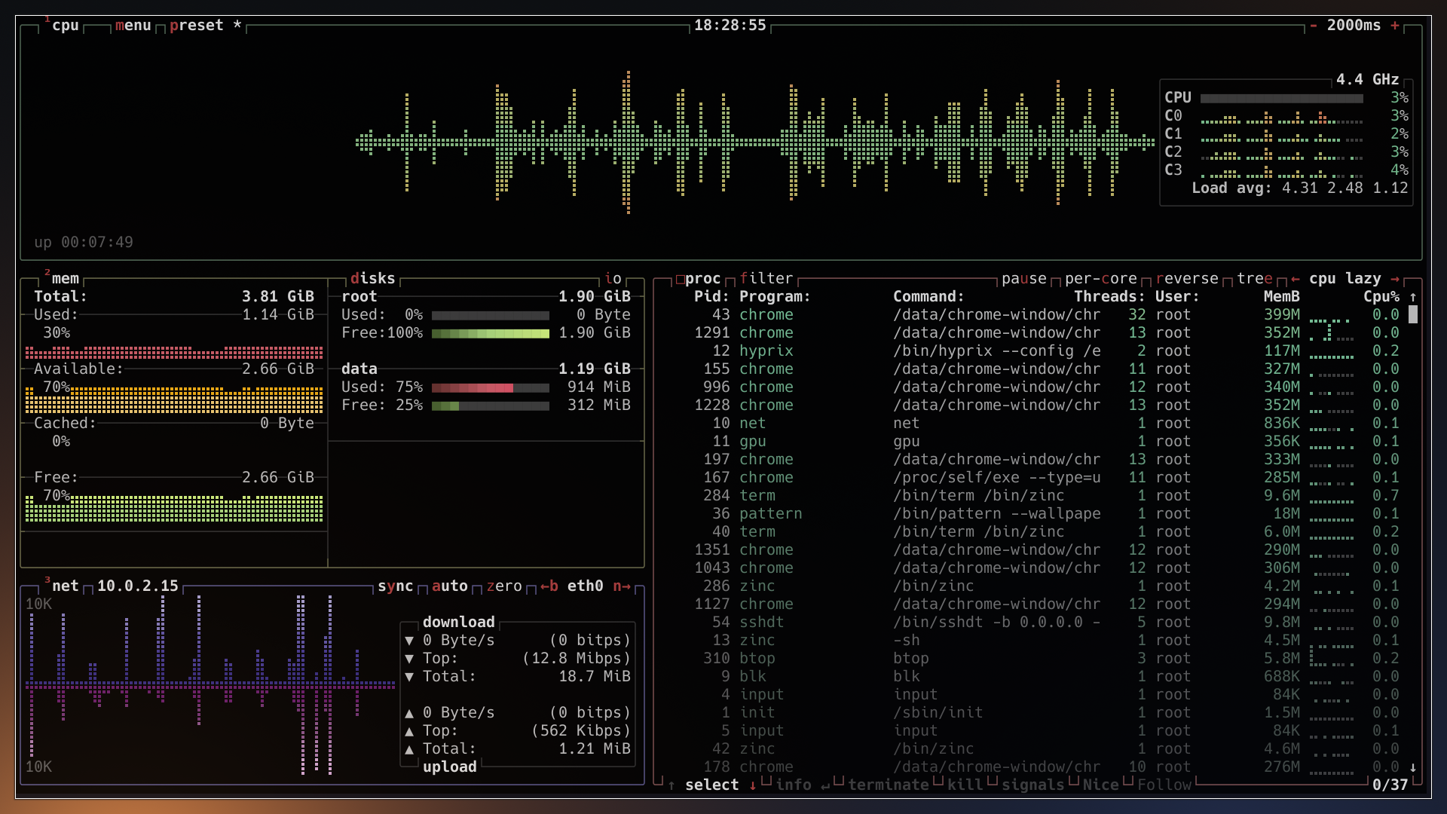This screenshot has width=1447, height=814.
Task: Reverse the process sort order
Action: coord(1187,278)
